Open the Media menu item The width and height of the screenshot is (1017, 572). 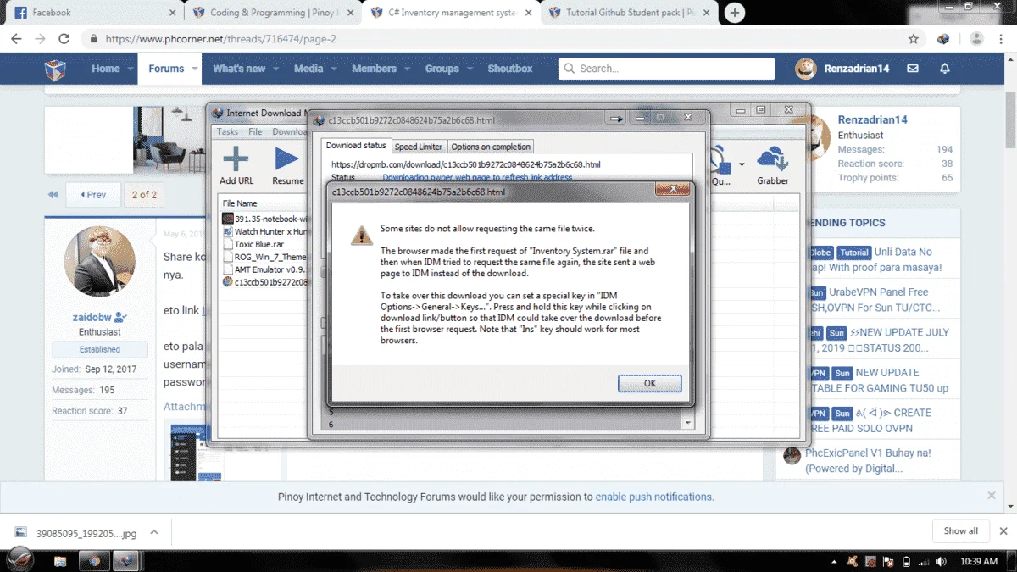tap(308, 69)
